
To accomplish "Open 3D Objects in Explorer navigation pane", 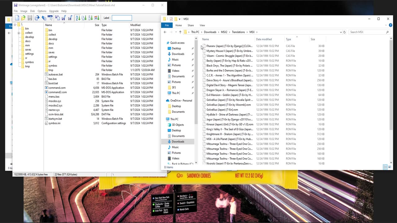I will (178, 125).
